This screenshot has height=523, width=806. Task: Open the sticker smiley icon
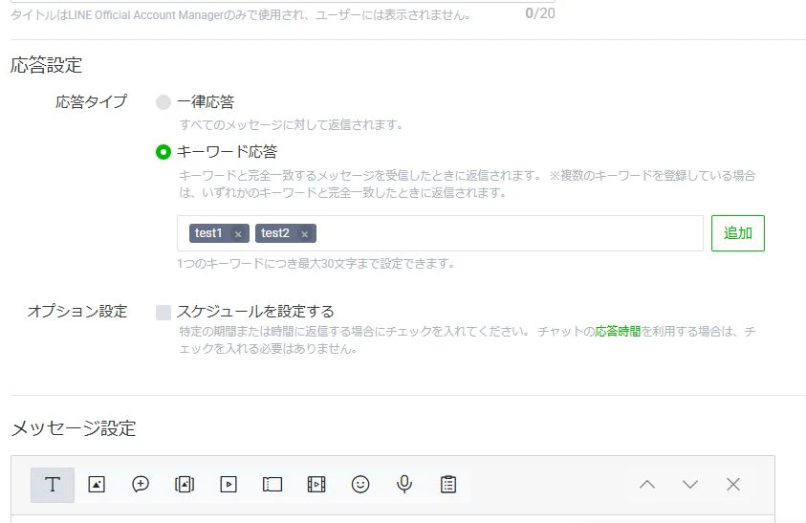[360, 485]
